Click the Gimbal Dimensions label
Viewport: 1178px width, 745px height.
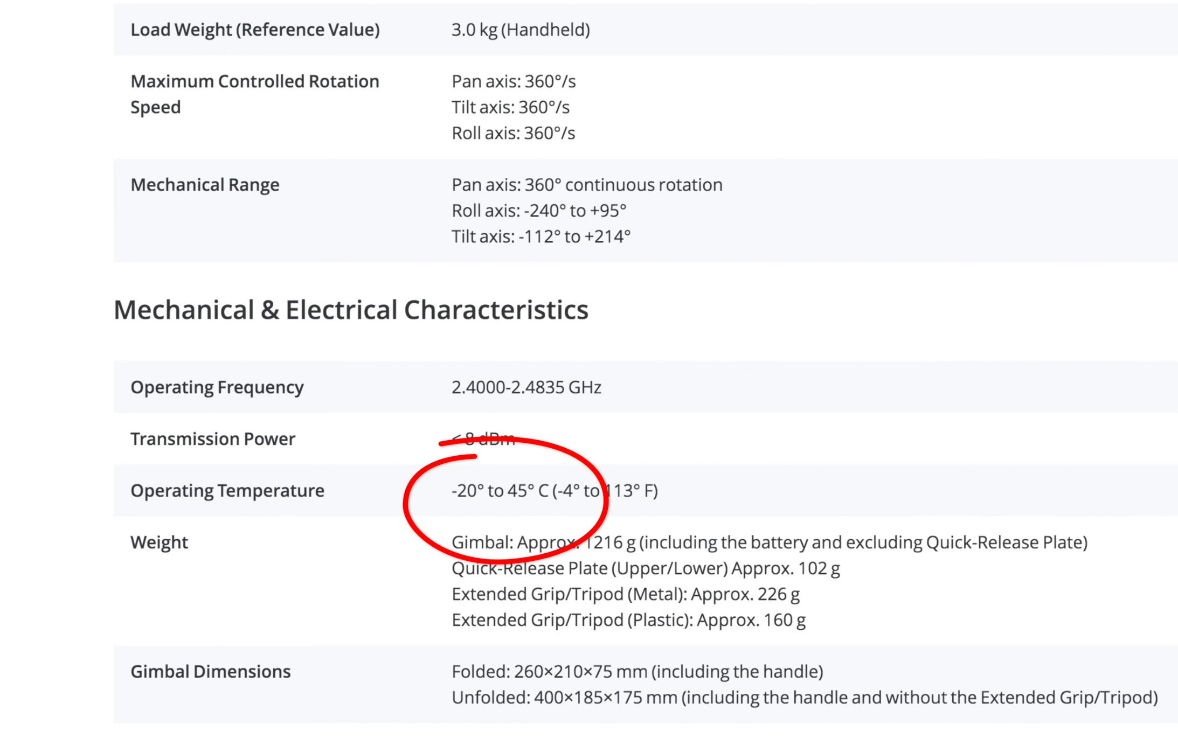tap(210, 672)
